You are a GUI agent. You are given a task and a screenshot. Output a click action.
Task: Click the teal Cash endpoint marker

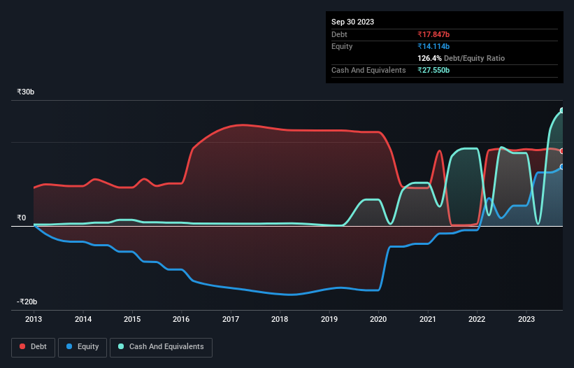(562, 111)
